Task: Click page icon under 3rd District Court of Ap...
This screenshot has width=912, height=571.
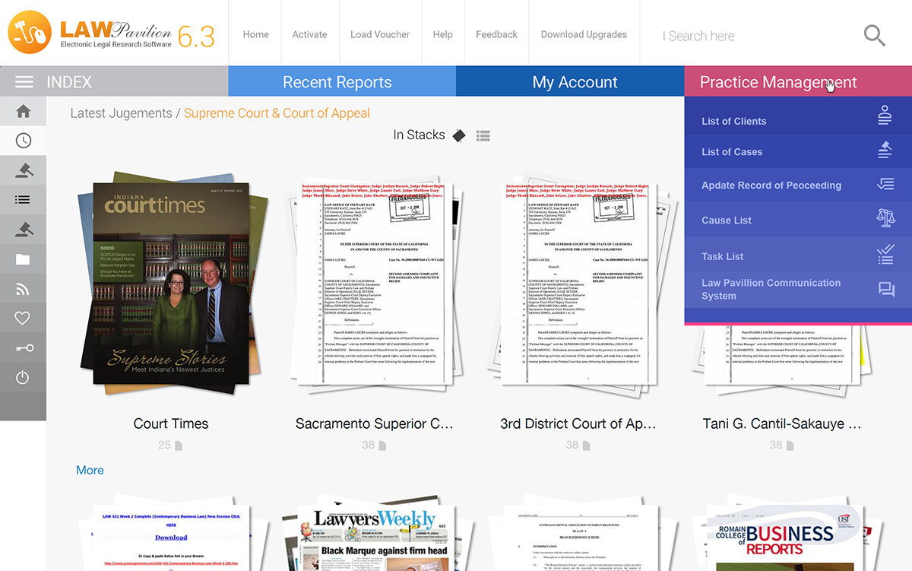Action: click(586, 446)
